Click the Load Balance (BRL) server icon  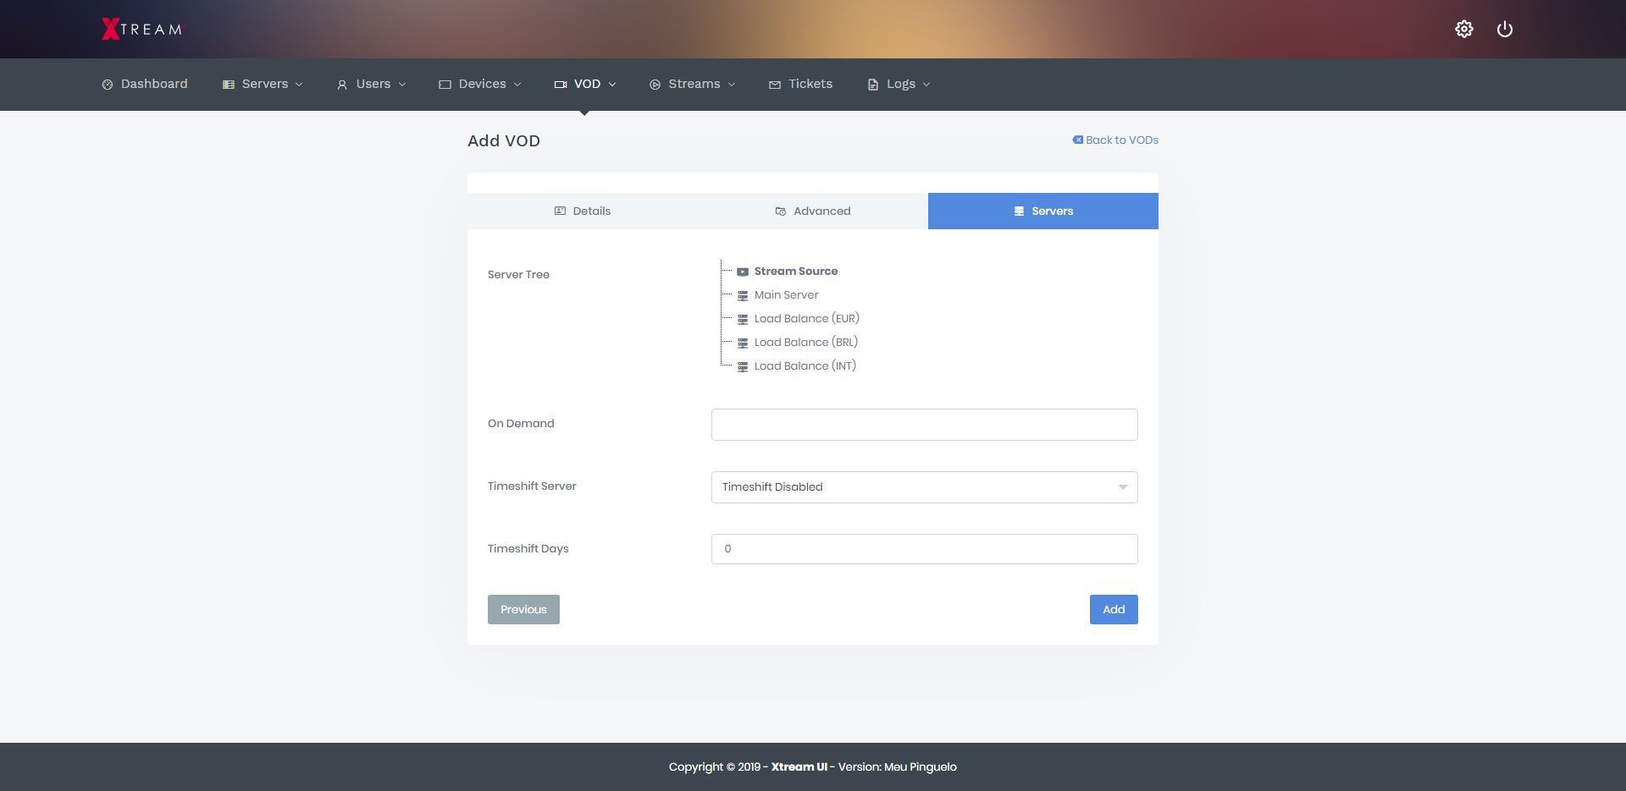[x=743, y=343]
